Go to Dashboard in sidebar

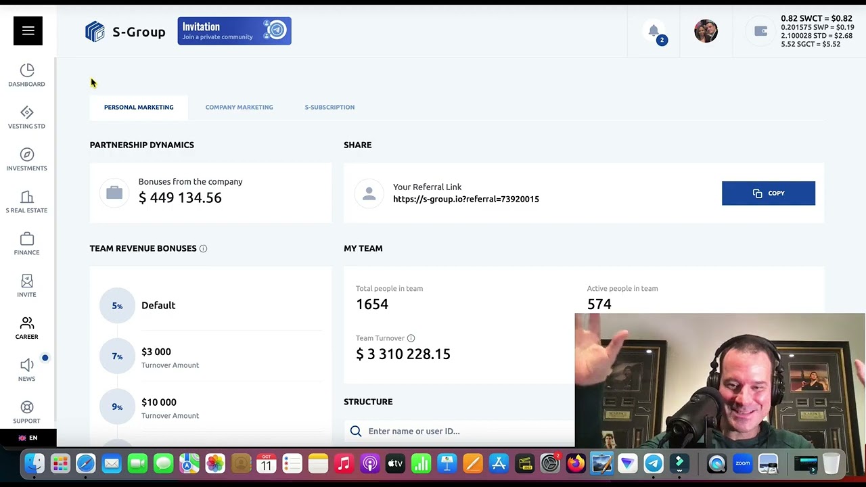click(26, 75)
